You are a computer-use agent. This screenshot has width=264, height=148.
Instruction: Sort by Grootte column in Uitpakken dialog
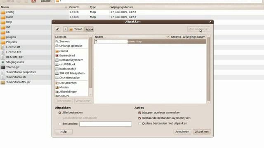(176, 37)
